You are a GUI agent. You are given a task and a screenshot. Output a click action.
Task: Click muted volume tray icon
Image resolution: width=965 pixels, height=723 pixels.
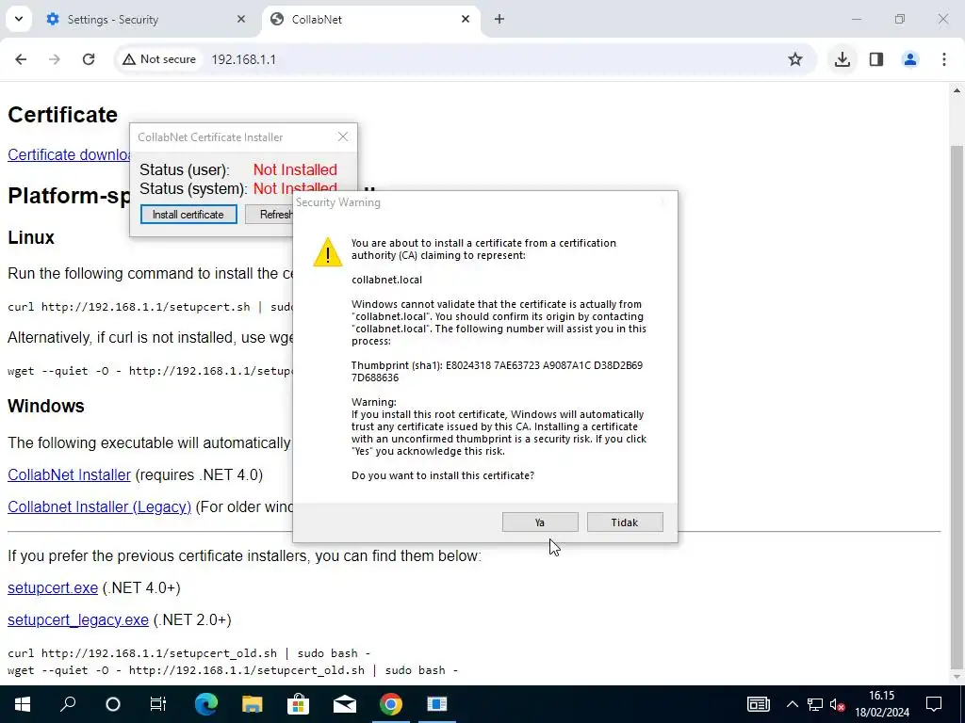[x=837, y=704]
